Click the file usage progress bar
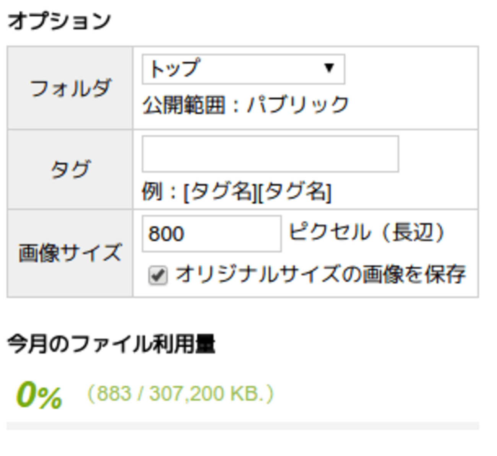The height and width of the screenshot is (456, 497). [242, 425]
